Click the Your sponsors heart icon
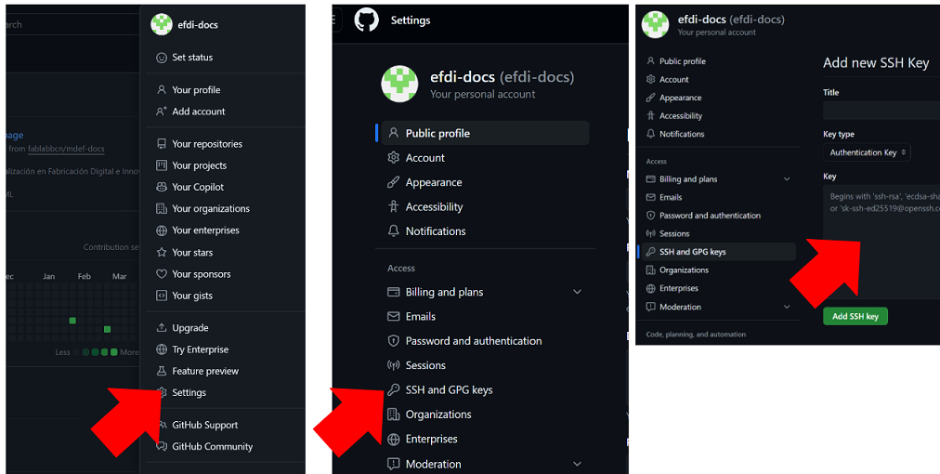The height and width of the screenshot is (474, 940). [x=162, y=274]
